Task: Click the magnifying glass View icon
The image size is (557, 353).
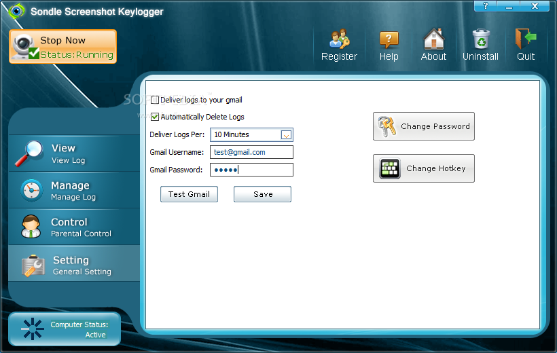Action: tap(29, 153)
